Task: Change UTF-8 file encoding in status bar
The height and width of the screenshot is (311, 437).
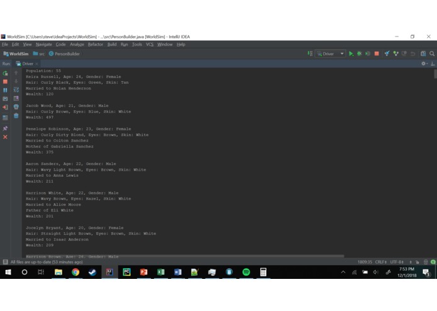Action: 397,262
